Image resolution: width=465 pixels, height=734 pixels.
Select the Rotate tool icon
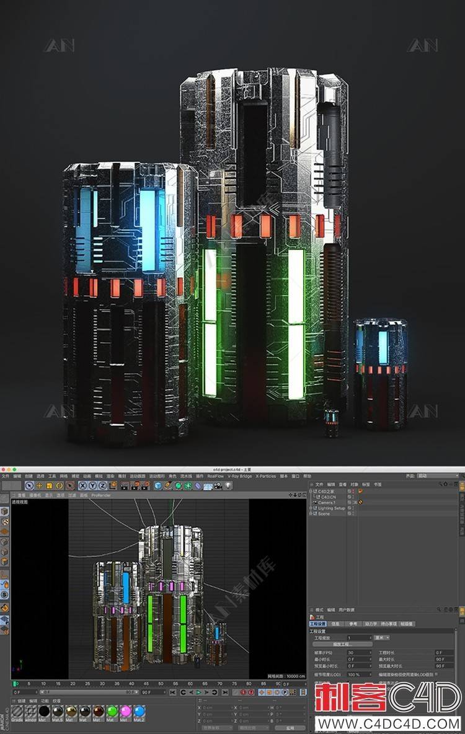(x=60, y=486)
